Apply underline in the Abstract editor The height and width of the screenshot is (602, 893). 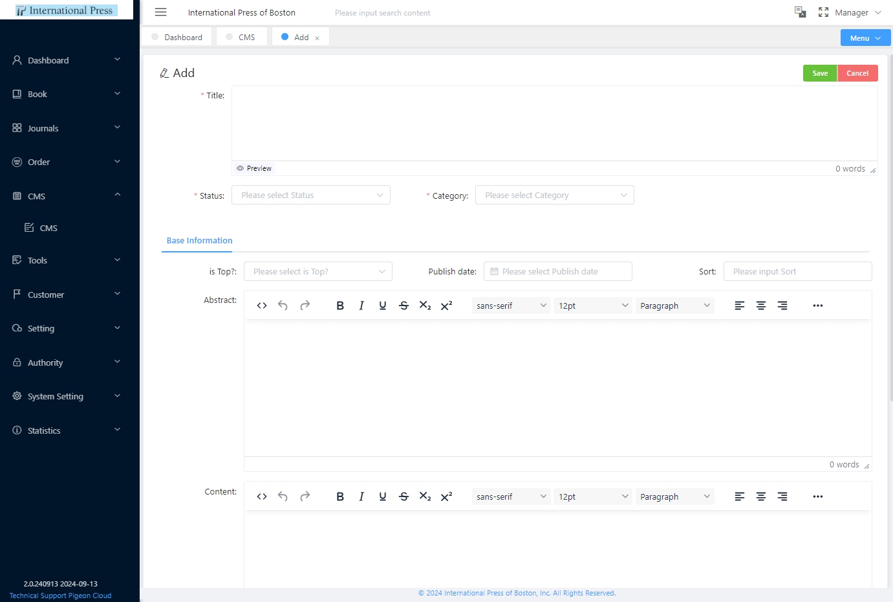coord(383,306)
